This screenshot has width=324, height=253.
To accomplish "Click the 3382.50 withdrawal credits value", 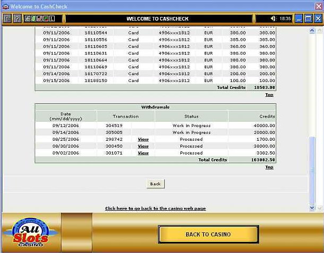I will point(266,153).
